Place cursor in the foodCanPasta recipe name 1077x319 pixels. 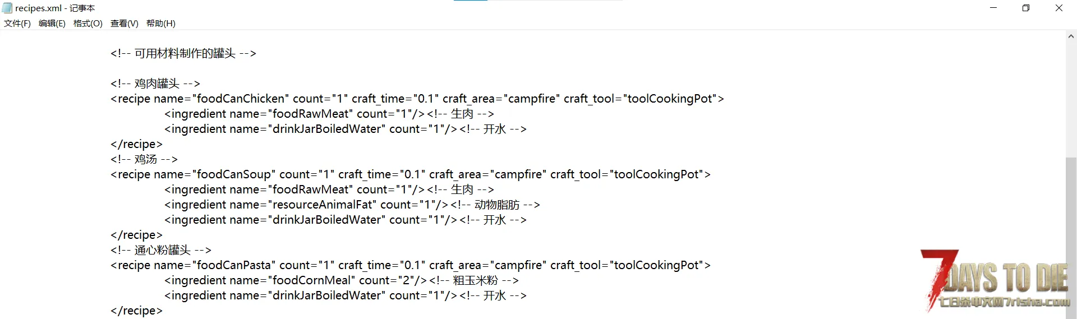coord(236,265)
